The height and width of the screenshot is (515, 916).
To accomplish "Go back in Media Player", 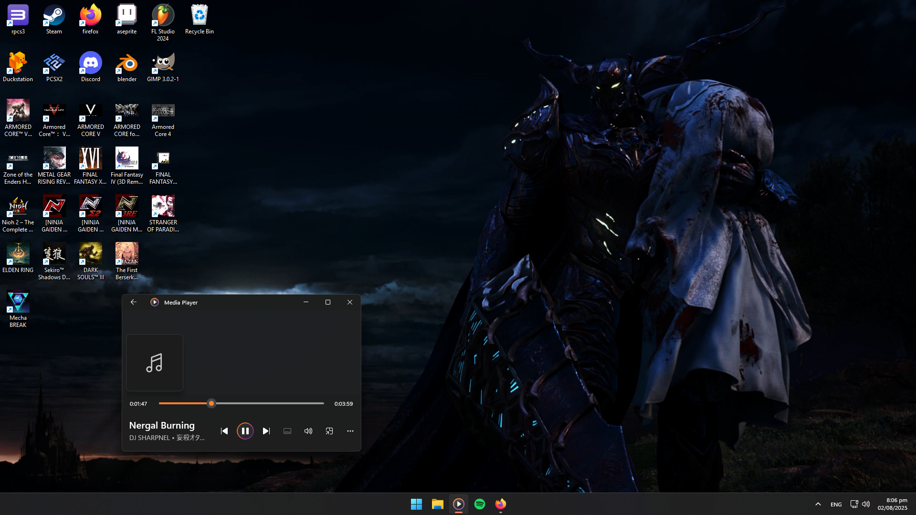I will coord(134,302).
